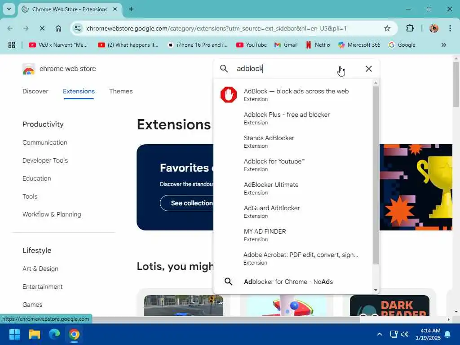The height and width of the screenshot is (345, 460).
Task: Open Windows Start menu
Action: (x=15, y=334)
